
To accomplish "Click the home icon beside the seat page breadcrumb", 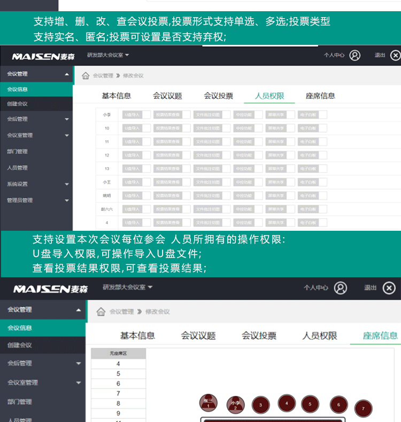I will point(101,311).
